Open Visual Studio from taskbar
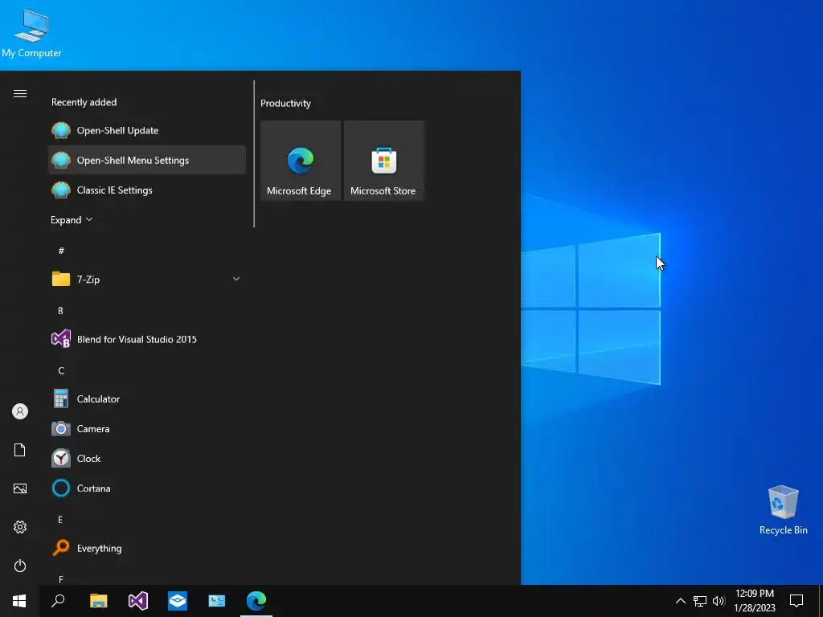The height and width of the screenshot is (617, 823). point(138,601)
